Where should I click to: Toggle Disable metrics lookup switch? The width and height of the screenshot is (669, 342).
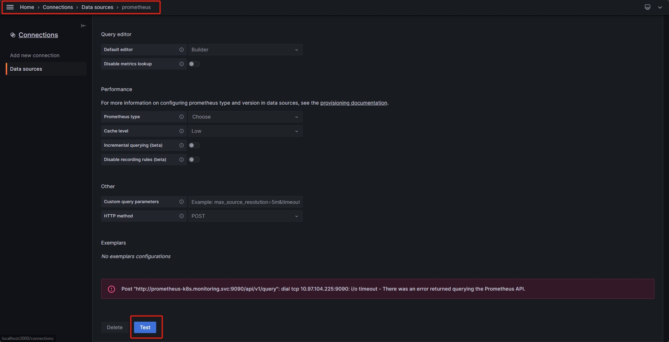point(194,64)
